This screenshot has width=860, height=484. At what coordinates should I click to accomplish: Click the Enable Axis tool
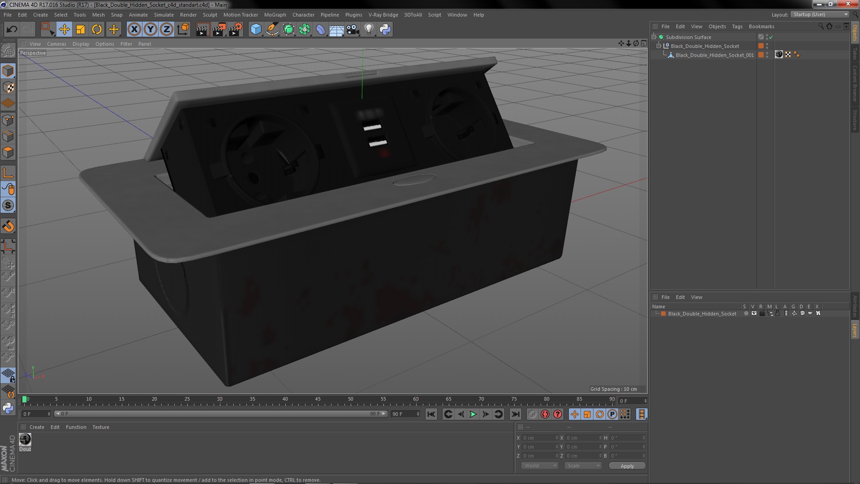[x=8, y=173]
